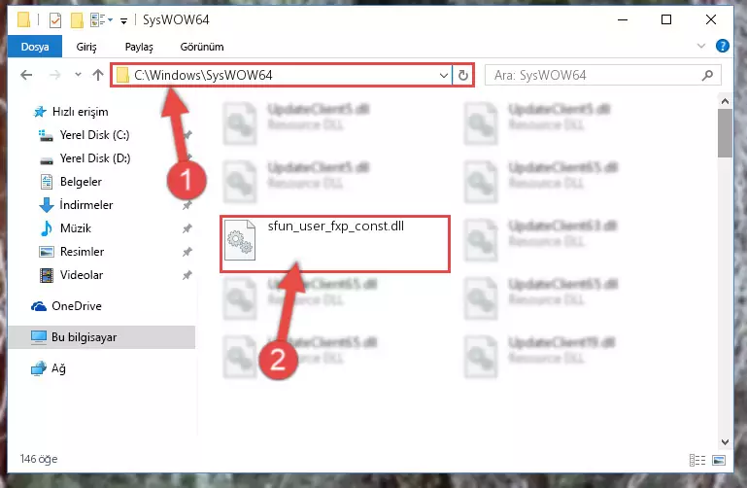Click the search magnifier icon
Screen dimensions: 747x488
click(x=707, y=75)
